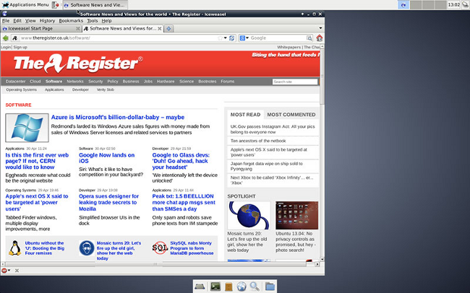
Task: Open the Developer sub-navigation link
Action: click(80, 89)
